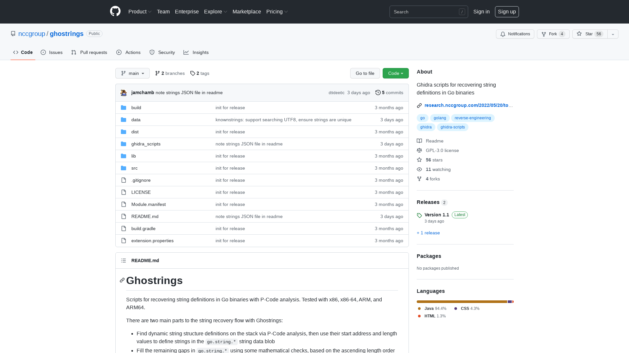This screenshot has height=353, width=629.
Task: View the 2 tags link
Action: (200, 73)
